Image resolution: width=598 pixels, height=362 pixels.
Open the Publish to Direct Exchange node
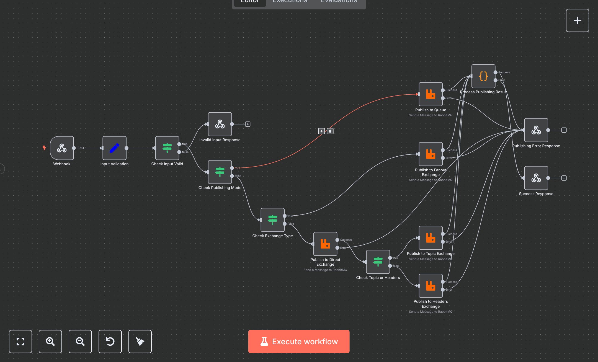(325, 244)
